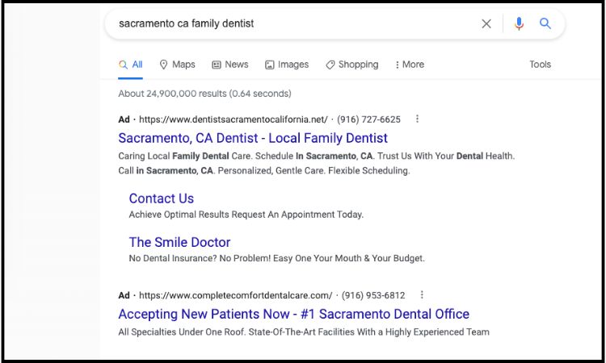Viewport: 606px width, 363px height.
Task: Click the microphone voice search icon
Action: coord(519,24)
